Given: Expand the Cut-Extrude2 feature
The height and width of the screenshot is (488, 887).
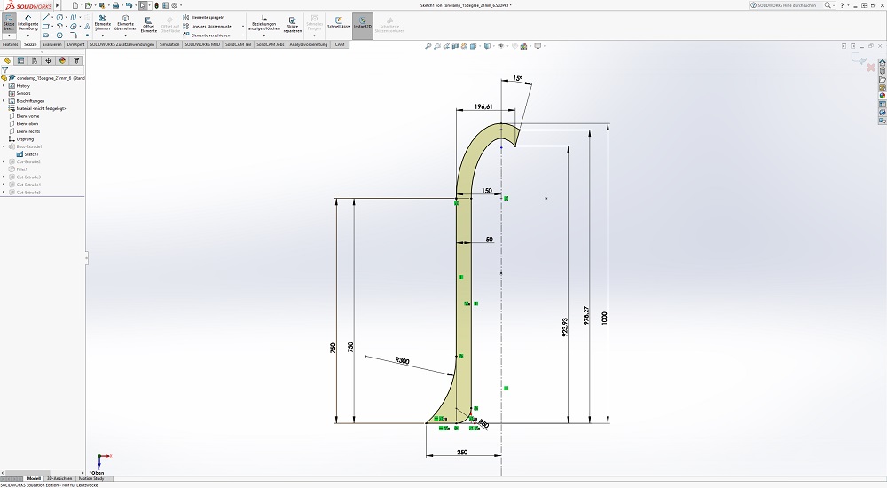Looking at the screenshot, I should tap(4, 161).
